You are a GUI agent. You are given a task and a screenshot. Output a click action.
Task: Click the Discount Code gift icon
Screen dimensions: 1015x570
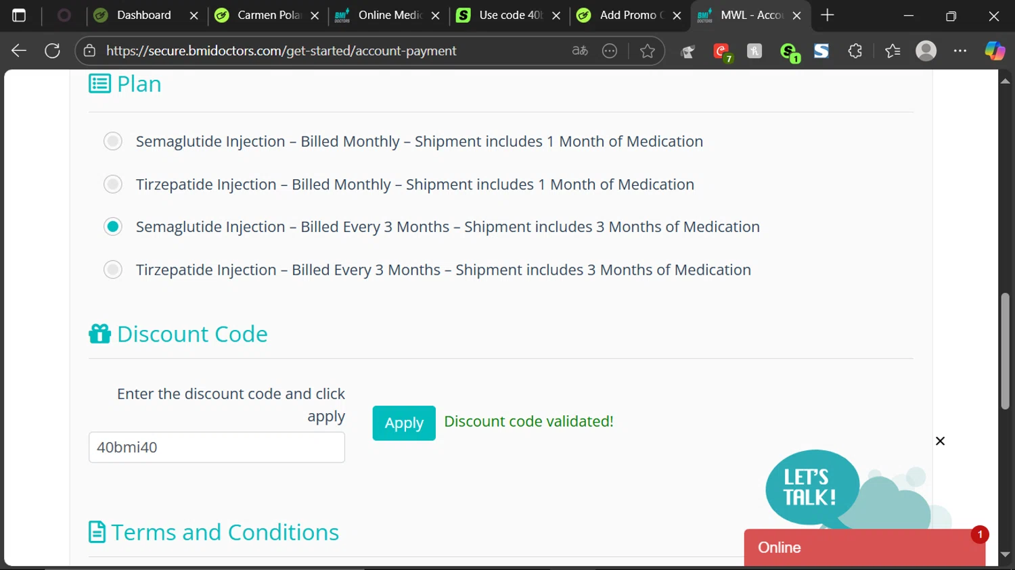100,334
